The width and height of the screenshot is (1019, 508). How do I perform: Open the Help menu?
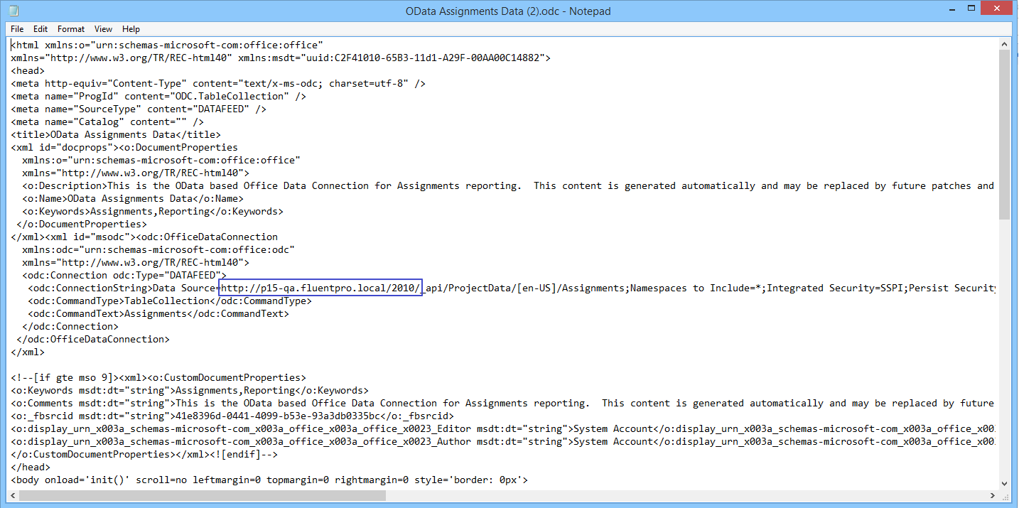point(131,29)
